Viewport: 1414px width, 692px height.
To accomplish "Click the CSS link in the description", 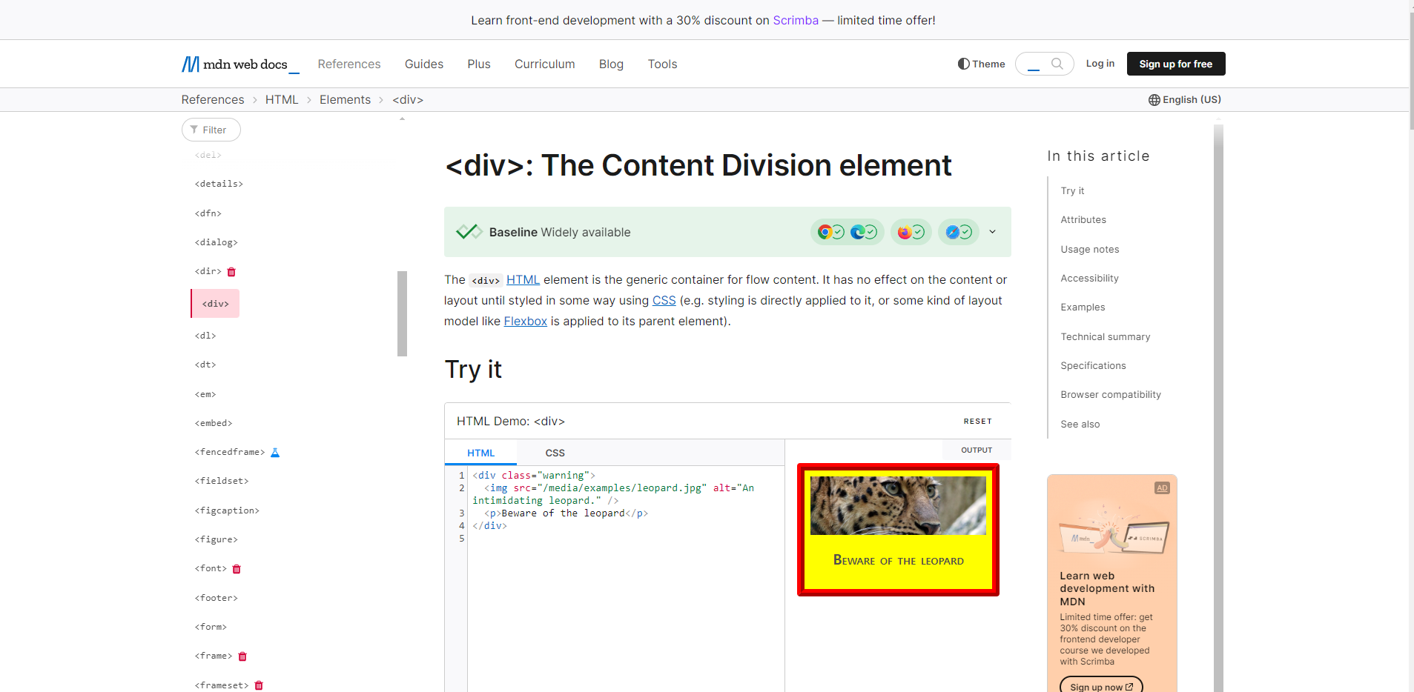I will click(664, 301).
